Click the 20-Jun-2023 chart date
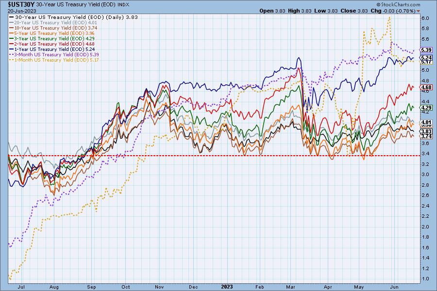Image resolution: width=437 pixels, height=291 pixels. click(22, 11)
